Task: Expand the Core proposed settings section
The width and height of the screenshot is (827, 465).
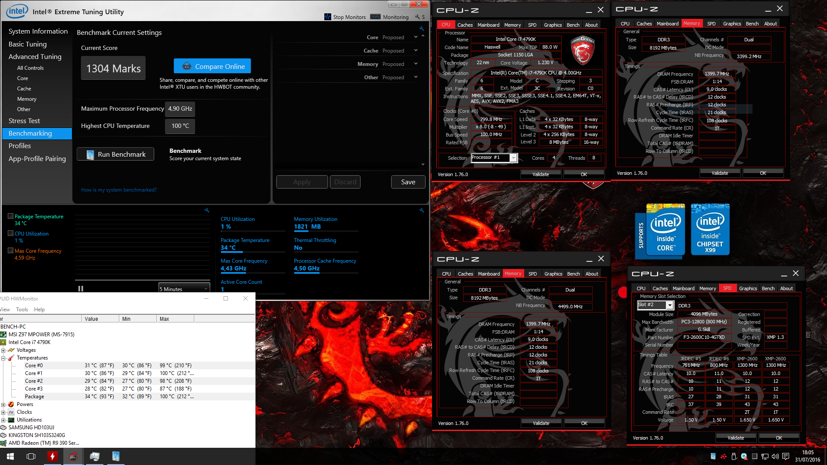Action: pyautogui.click(x=416, y=37)
